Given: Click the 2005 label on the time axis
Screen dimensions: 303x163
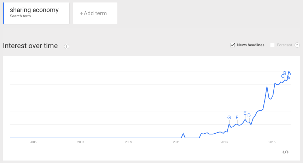Looking at the screenshot, I should 33,142.
